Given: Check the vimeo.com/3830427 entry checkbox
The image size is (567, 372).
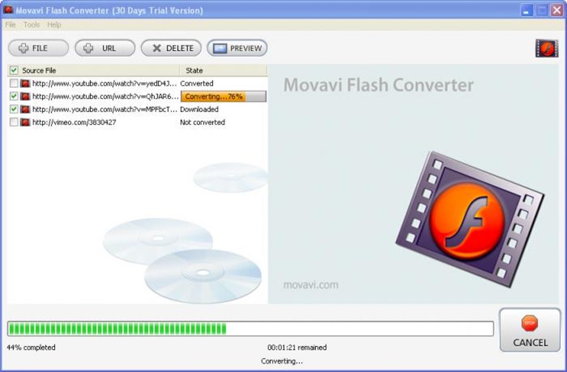Looking at the screenshot, I should pyautogui.click(x=14, y=122).
